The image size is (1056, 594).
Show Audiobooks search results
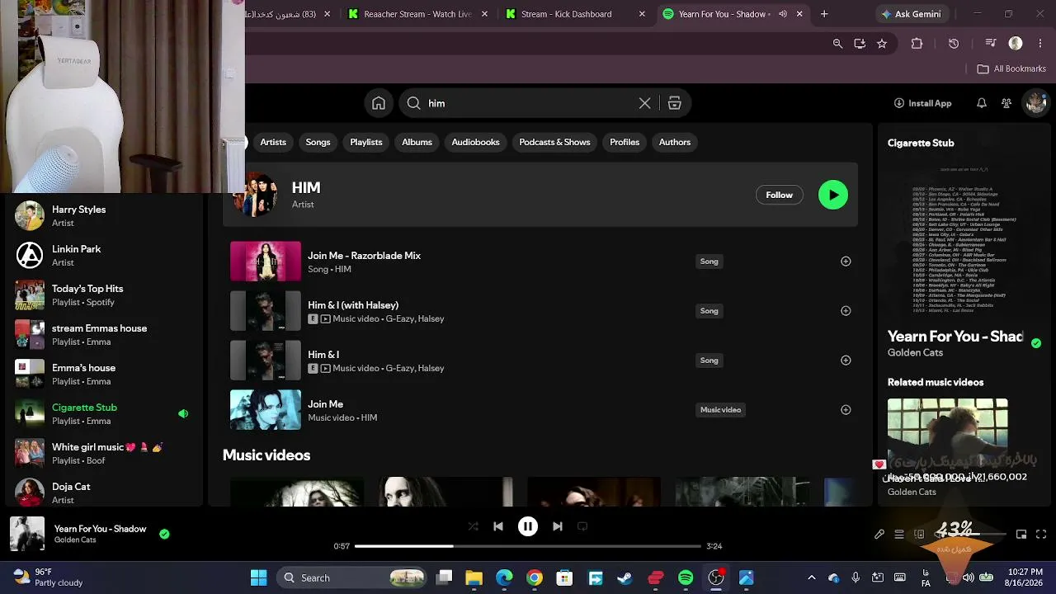pos(475,142)
